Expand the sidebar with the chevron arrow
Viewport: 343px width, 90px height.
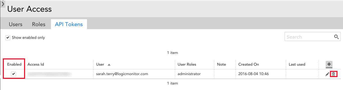[x=3, y=4]
